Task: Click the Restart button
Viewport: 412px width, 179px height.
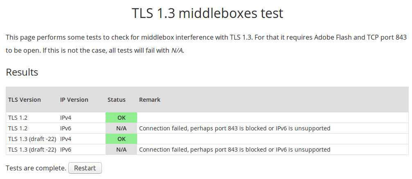Action: pos(85,168)
